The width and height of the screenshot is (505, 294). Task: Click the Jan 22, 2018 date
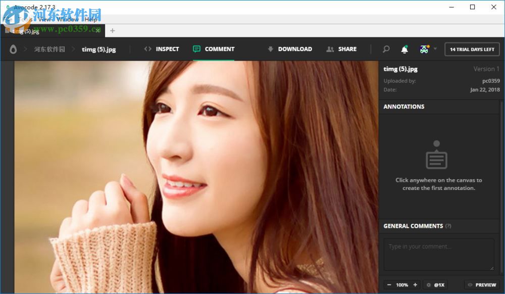(x=485, y=89)
